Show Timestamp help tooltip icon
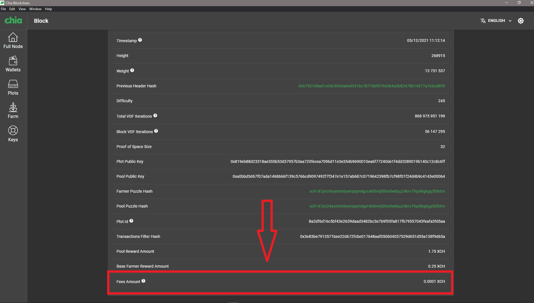Screen dimensions: 534x303 [x=140, y=40]
